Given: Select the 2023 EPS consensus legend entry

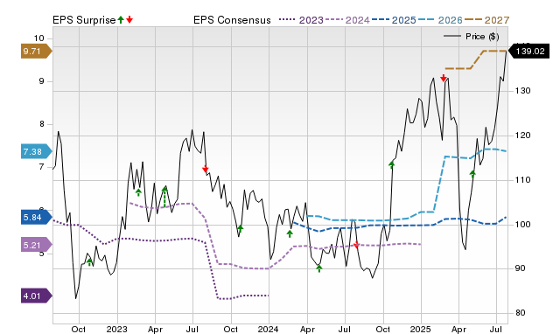Looking at the screenshot, I should pyautogui.click(x=301, y=20).
